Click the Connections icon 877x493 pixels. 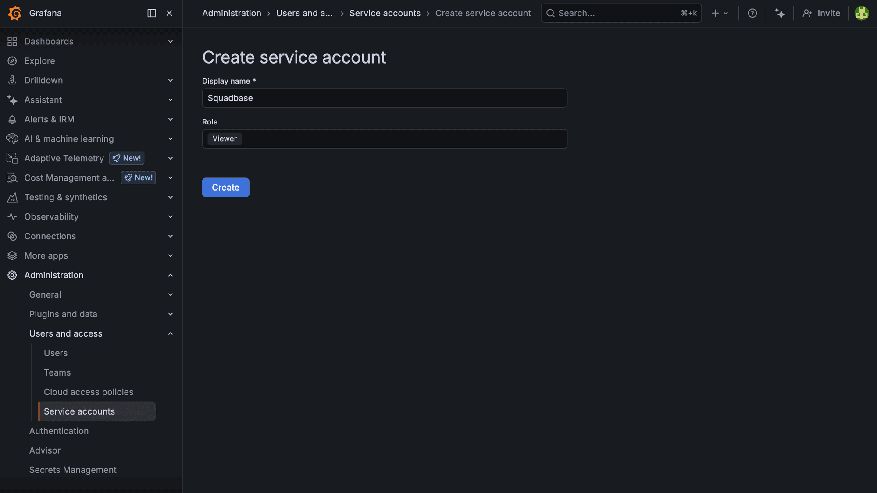pyautogui.click(x=12, y=236)
